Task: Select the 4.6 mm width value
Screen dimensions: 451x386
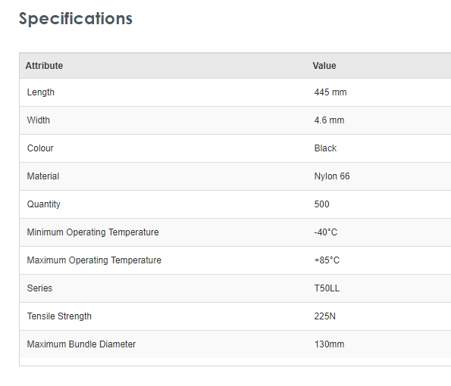Action: click(329, 120)
